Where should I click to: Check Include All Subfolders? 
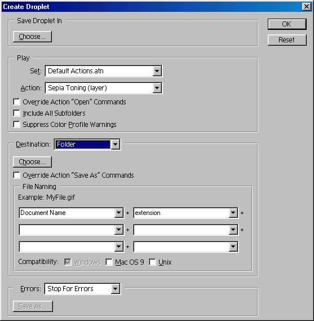tap(16, 113)
